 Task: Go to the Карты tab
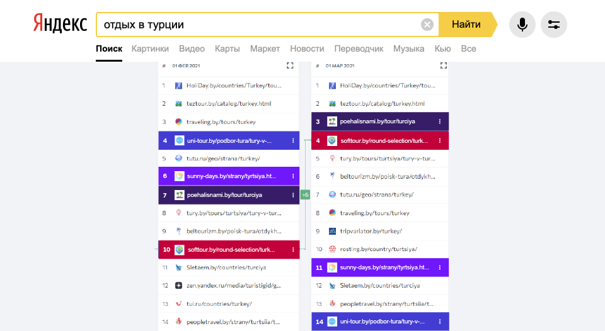tap(228, 49)
